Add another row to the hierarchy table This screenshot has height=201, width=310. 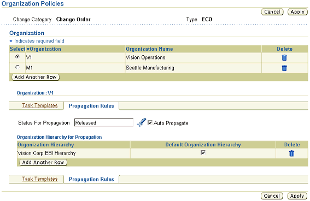tap(43, 162)
